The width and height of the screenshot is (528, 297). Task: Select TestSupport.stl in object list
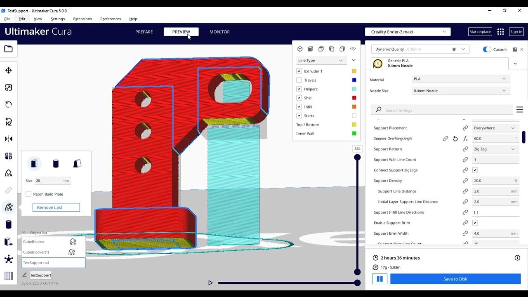[x=53, y=262]
